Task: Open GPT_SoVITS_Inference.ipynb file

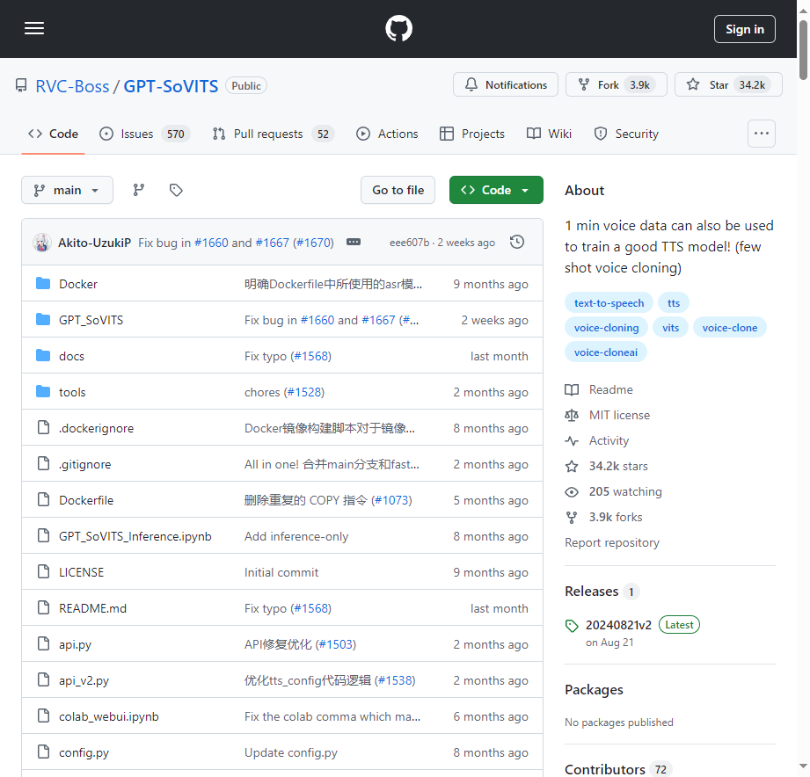Action: click(x=135, y=536)
